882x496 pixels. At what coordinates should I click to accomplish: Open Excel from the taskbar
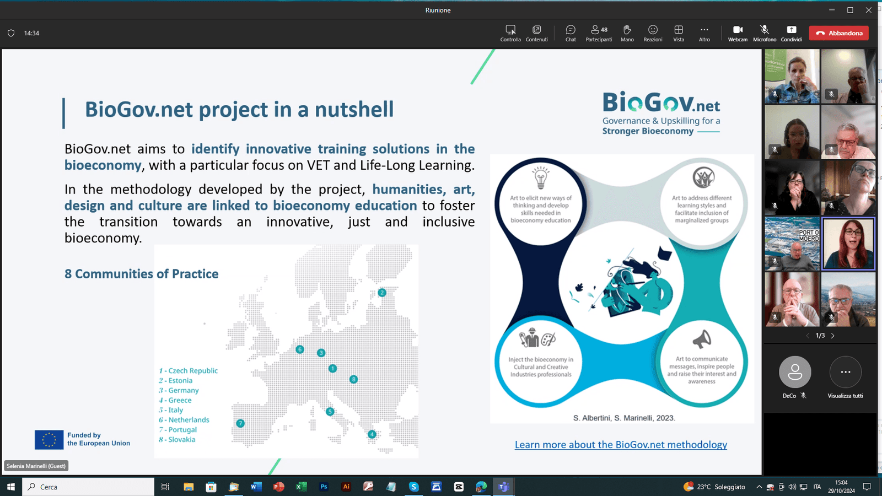301,487
